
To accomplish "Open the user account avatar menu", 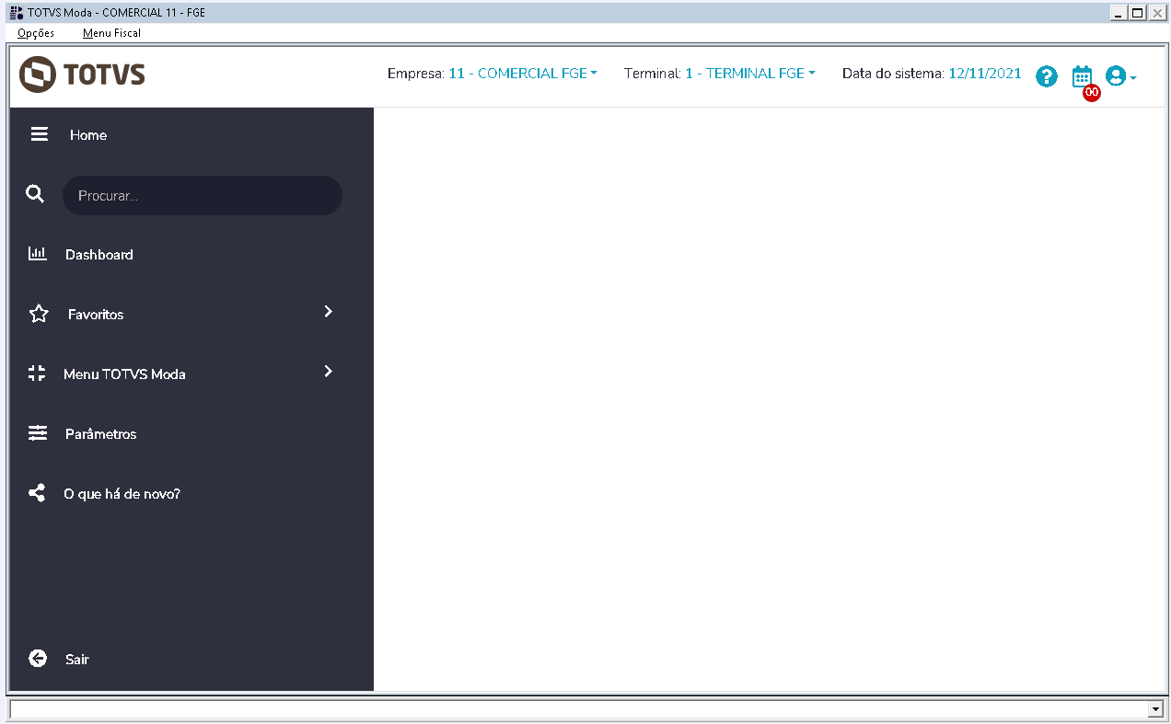I will [x=1120, y=76].
